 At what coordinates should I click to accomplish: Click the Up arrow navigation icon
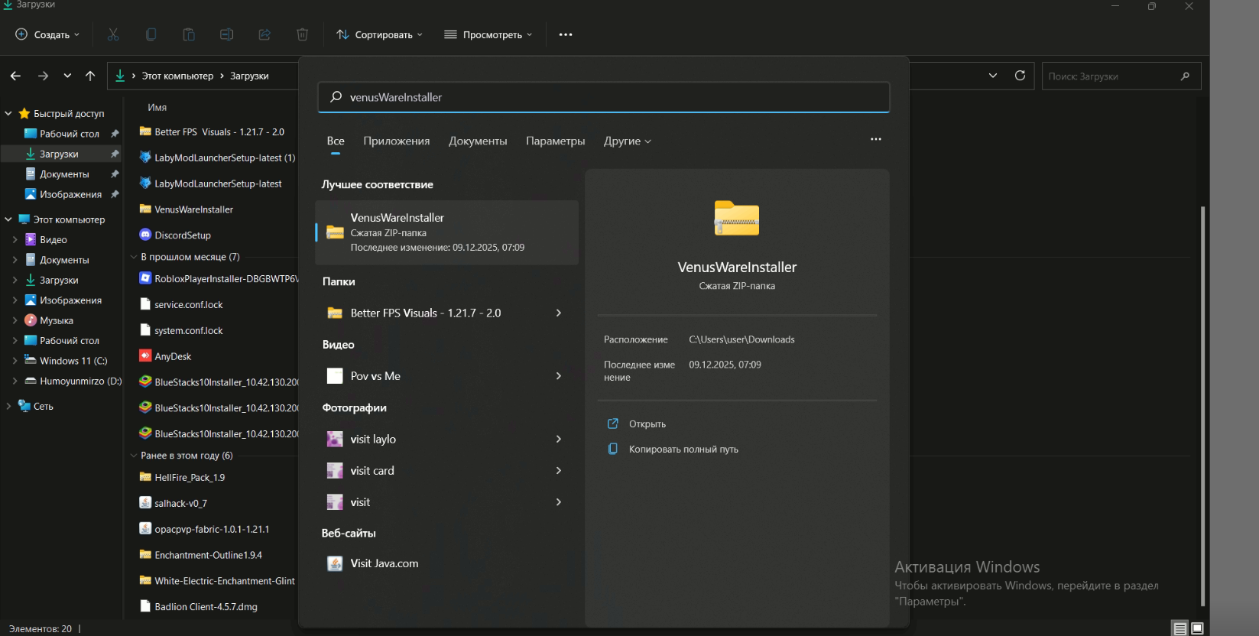point(90,76)
